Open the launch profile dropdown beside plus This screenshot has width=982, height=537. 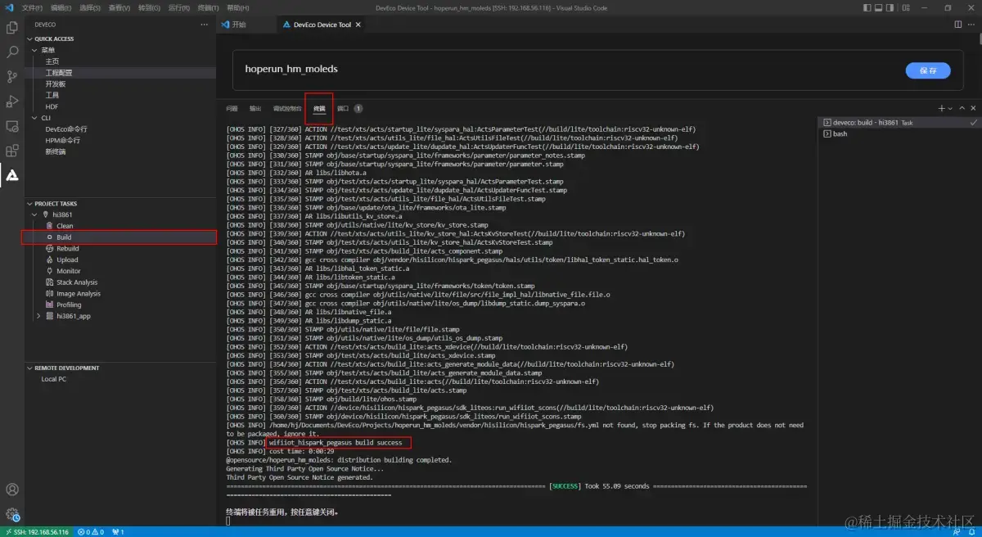(950, 108)
